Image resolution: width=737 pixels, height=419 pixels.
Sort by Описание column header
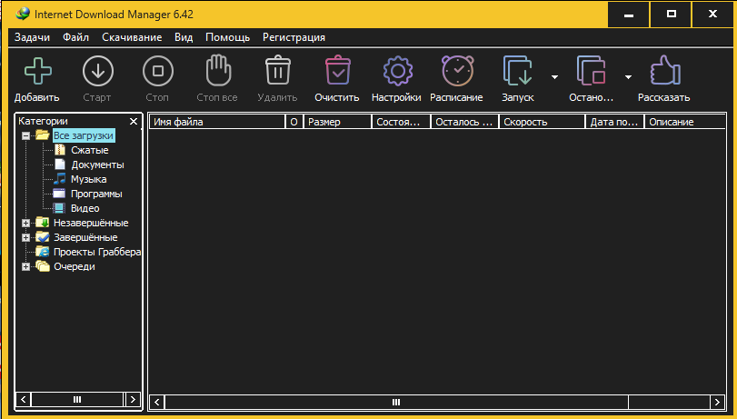[x=685, y=122]
